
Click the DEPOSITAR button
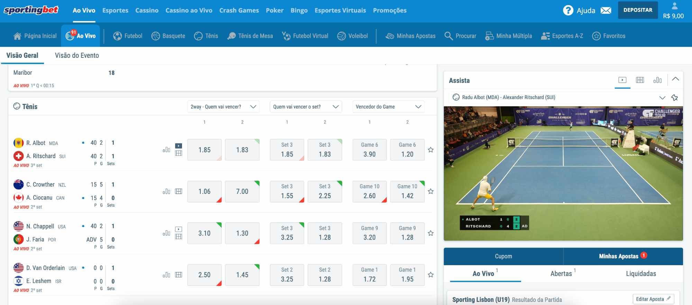(x=638, y=10)
